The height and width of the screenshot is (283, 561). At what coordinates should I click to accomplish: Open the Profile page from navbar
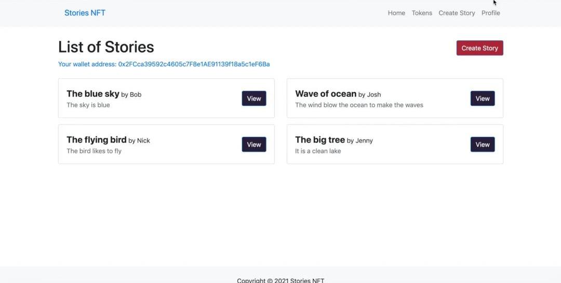[490, 13]
